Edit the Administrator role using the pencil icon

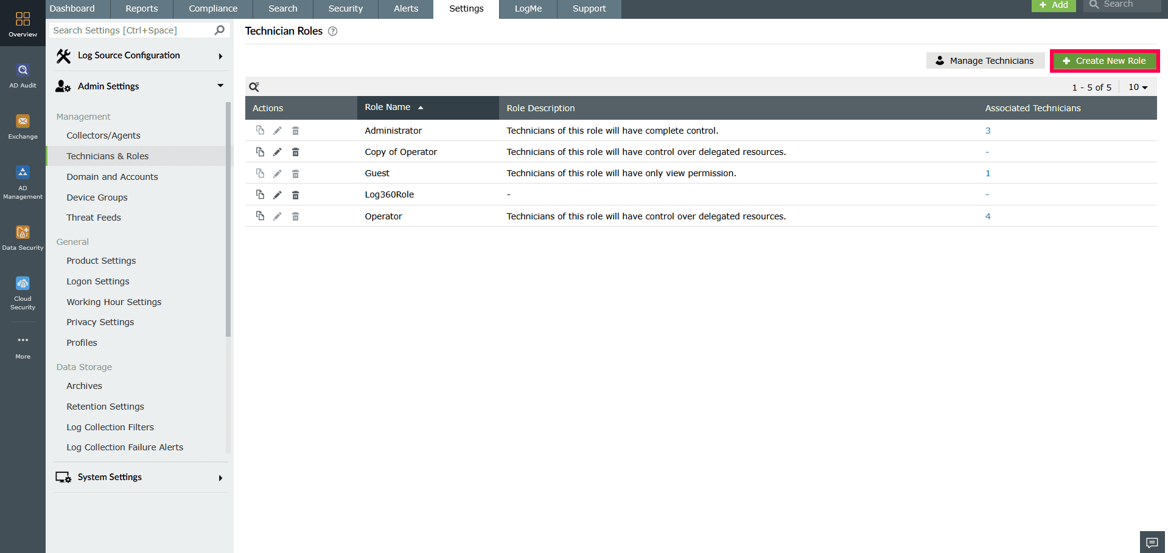point(278,130)
